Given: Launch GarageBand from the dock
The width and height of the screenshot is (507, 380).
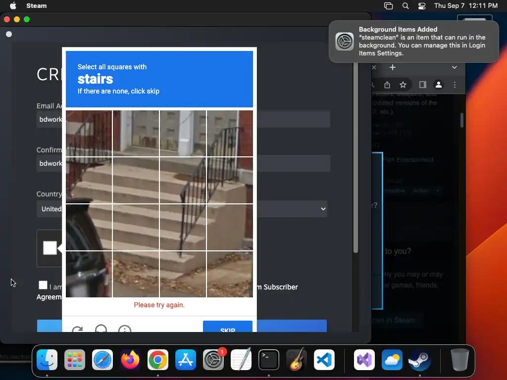Looking at the screenshot, I should coord(297,360).
